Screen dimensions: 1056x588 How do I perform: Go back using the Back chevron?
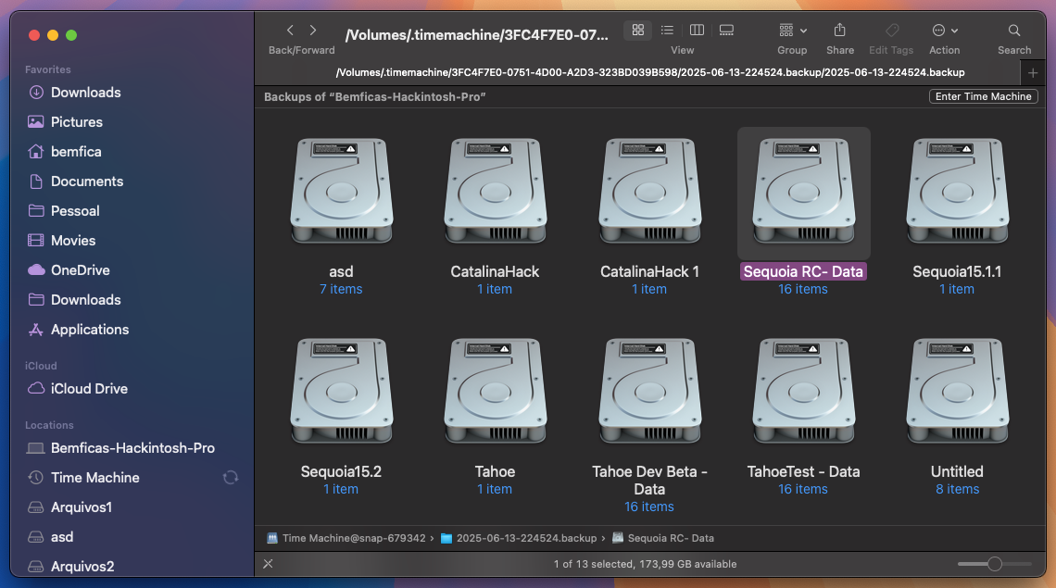[x=290, y=31]
